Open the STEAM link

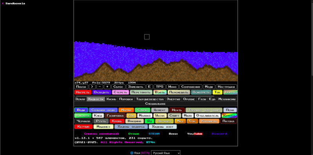point(154,134)
